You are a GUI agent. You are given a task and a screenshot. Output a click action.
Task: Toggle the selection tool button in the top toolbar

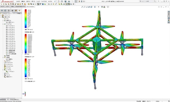click(x=76, y=1)
